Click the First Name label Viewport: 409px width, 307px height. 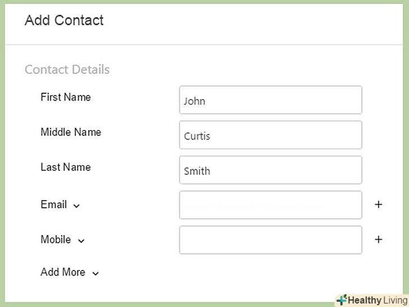pos(65,97)
